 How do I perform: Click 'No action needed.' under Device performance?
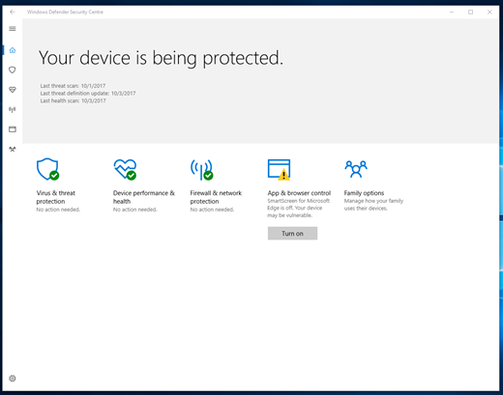[x=134, y=210]
